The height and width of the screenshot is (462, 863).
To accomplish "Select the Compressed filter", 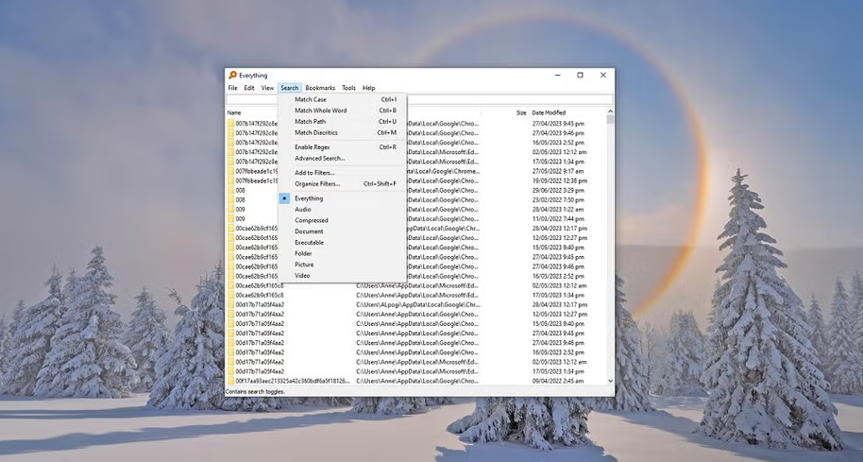I will 343,220.
